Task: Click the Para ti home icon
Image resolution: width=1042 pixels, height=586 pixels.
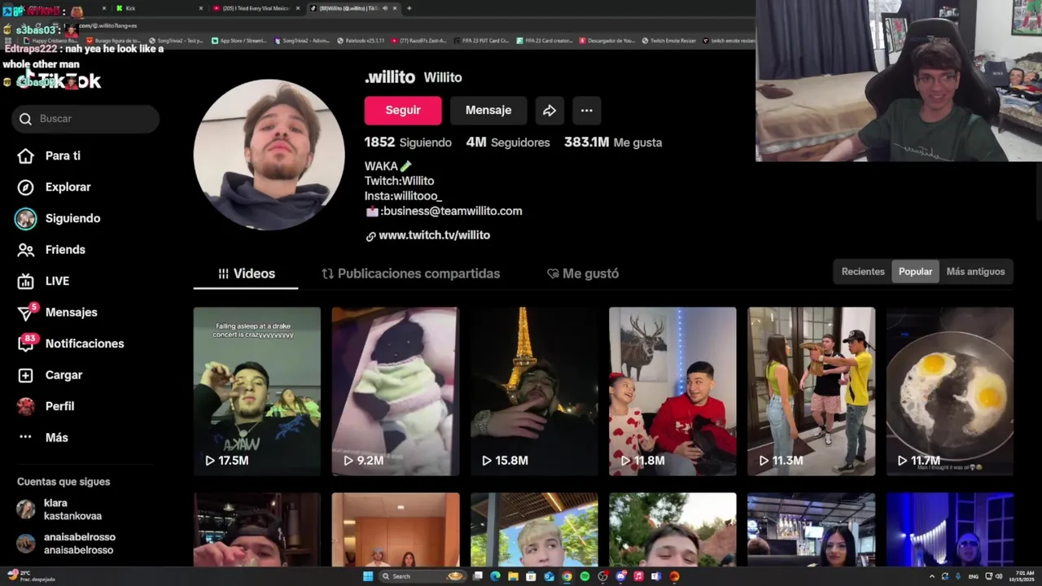Action: coord(26,155)
